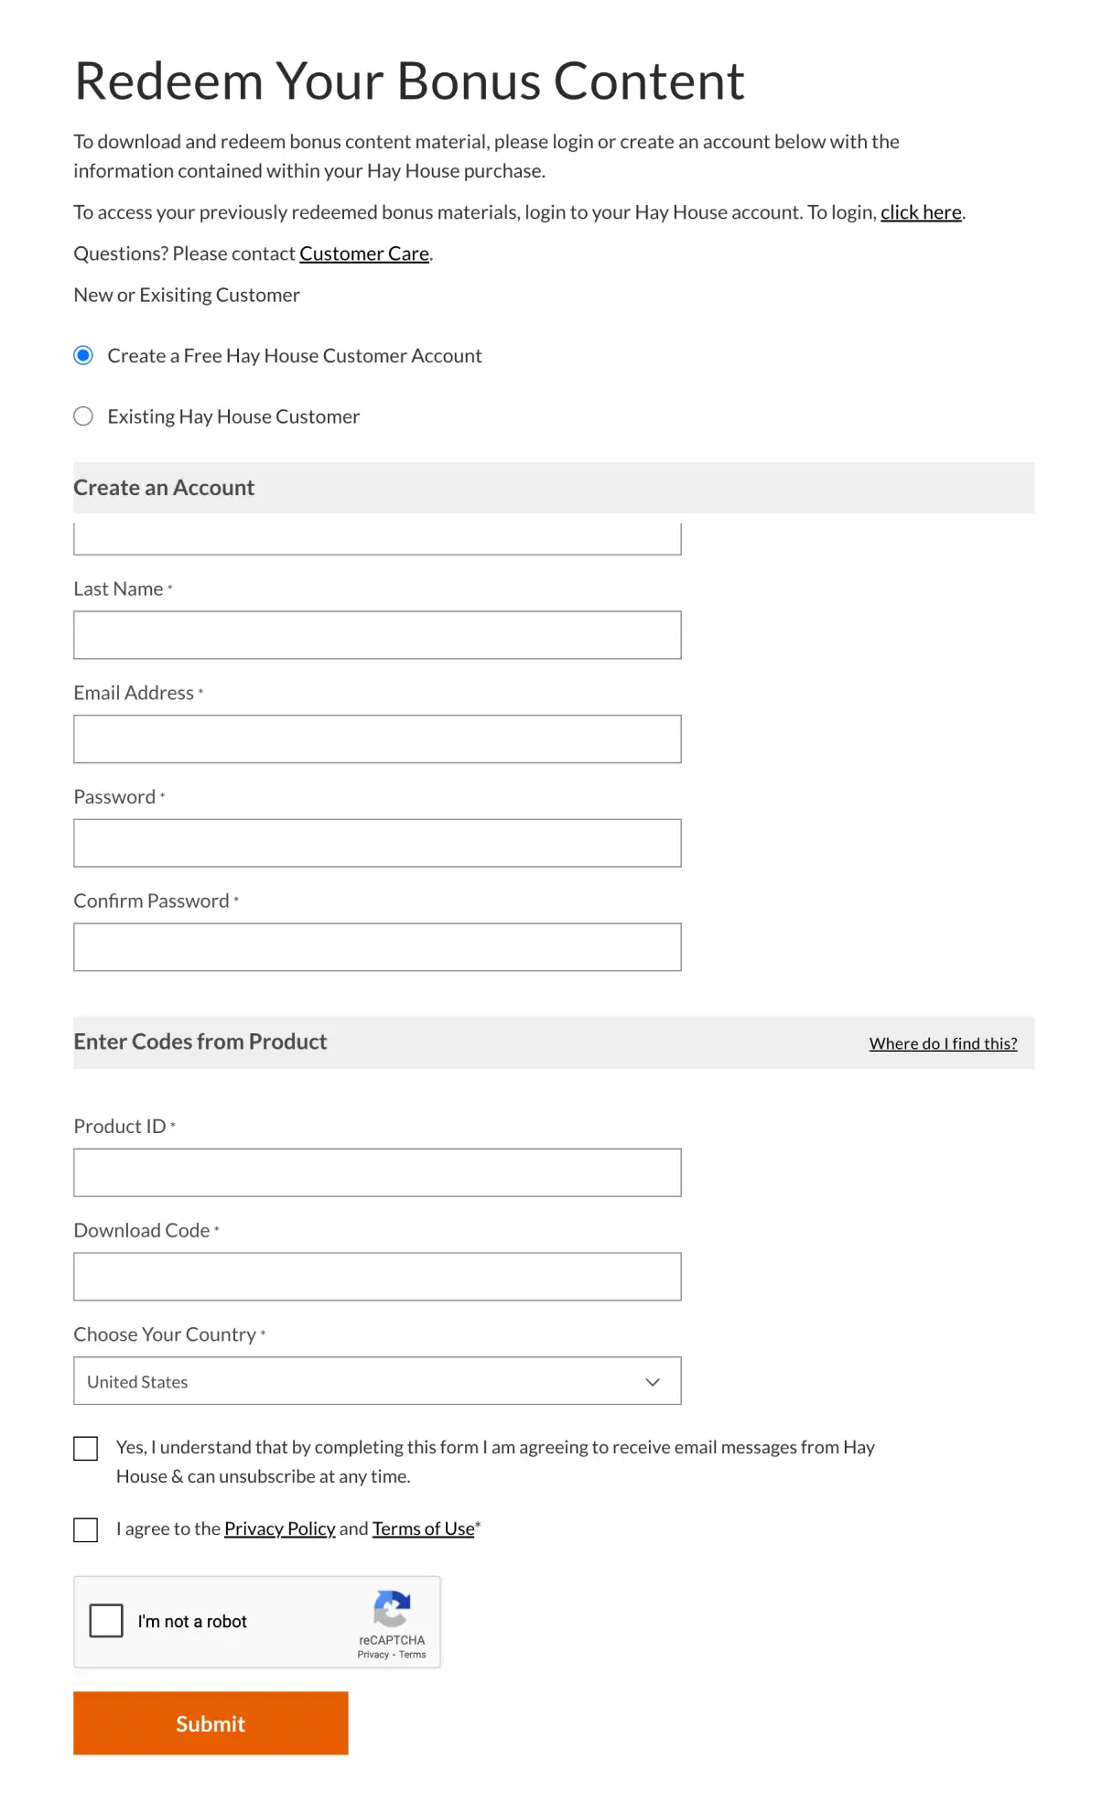Open the Terms of Use link
Screen dimensions: 1113x1814
[x=423, y=1528]
